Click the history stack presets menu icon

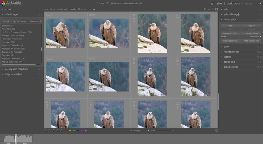click(x=261, y=20)
